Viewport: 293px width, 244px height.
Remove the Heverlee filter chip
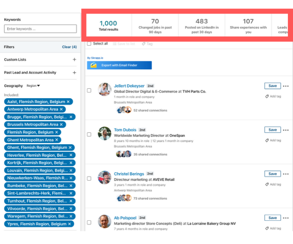(x=71, y=155)
